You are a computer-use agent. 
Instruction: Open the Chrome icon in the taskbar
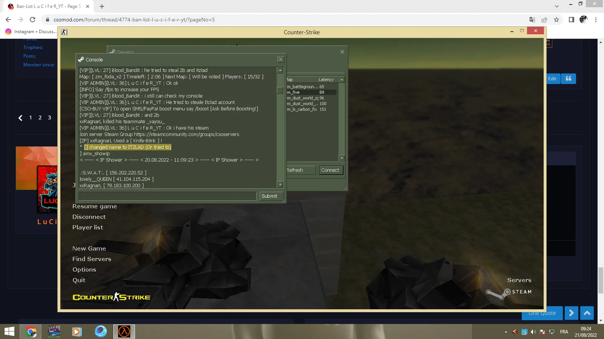click(x=31, y=331)
